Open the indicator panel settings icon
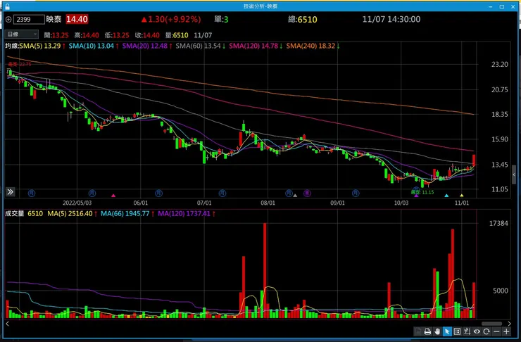The width and height of the screenshot is (521, 342). [x=457, y=331]
